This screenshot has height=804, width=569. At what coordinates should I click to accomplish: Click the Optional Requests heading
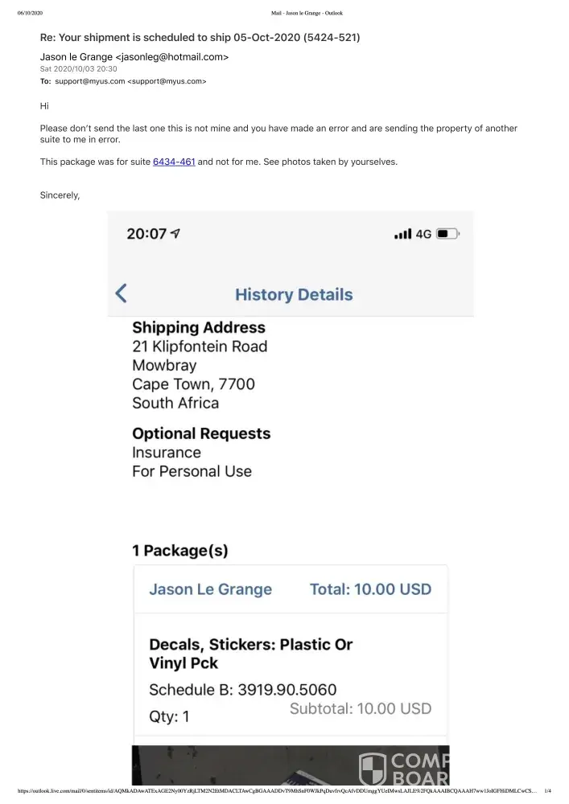(x=201, y=433)
